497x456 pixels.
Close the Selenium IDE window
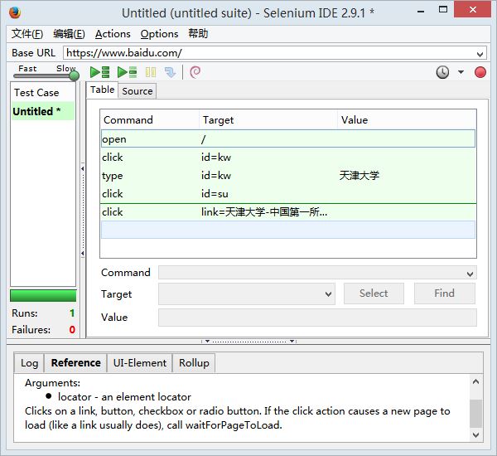473,9
